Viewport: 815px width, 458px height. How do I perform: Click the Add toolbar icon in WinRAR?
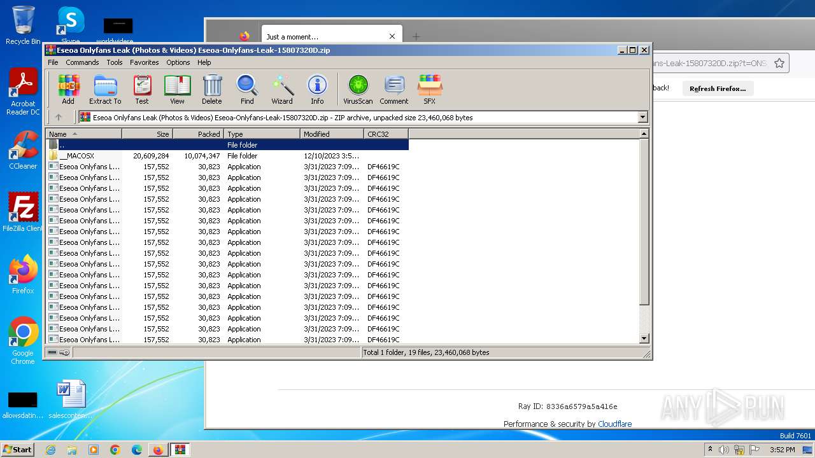[68, 89]
